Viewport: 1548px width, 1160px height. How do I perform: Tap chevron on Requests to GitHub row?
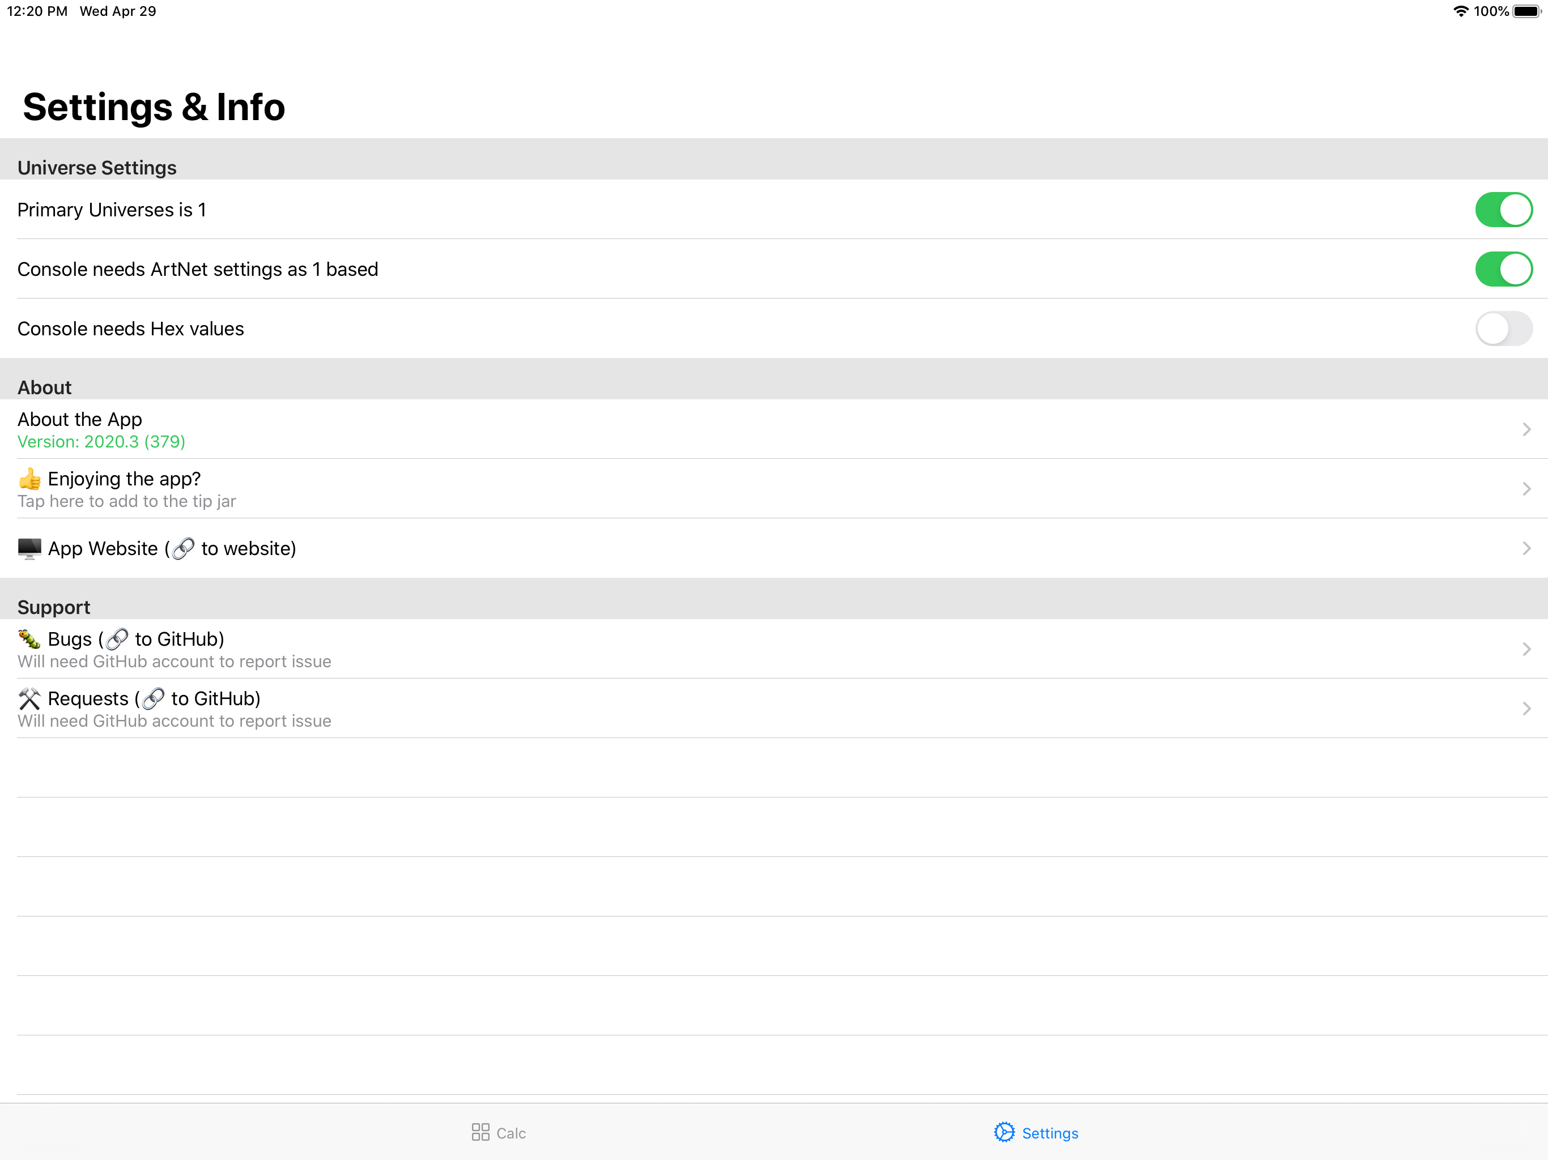(1526, 709)
